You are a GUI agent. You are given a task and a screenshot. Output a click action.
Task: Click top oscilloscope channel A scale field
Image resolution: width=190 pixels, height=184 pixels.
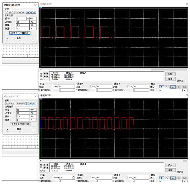(x=101, y=87)
